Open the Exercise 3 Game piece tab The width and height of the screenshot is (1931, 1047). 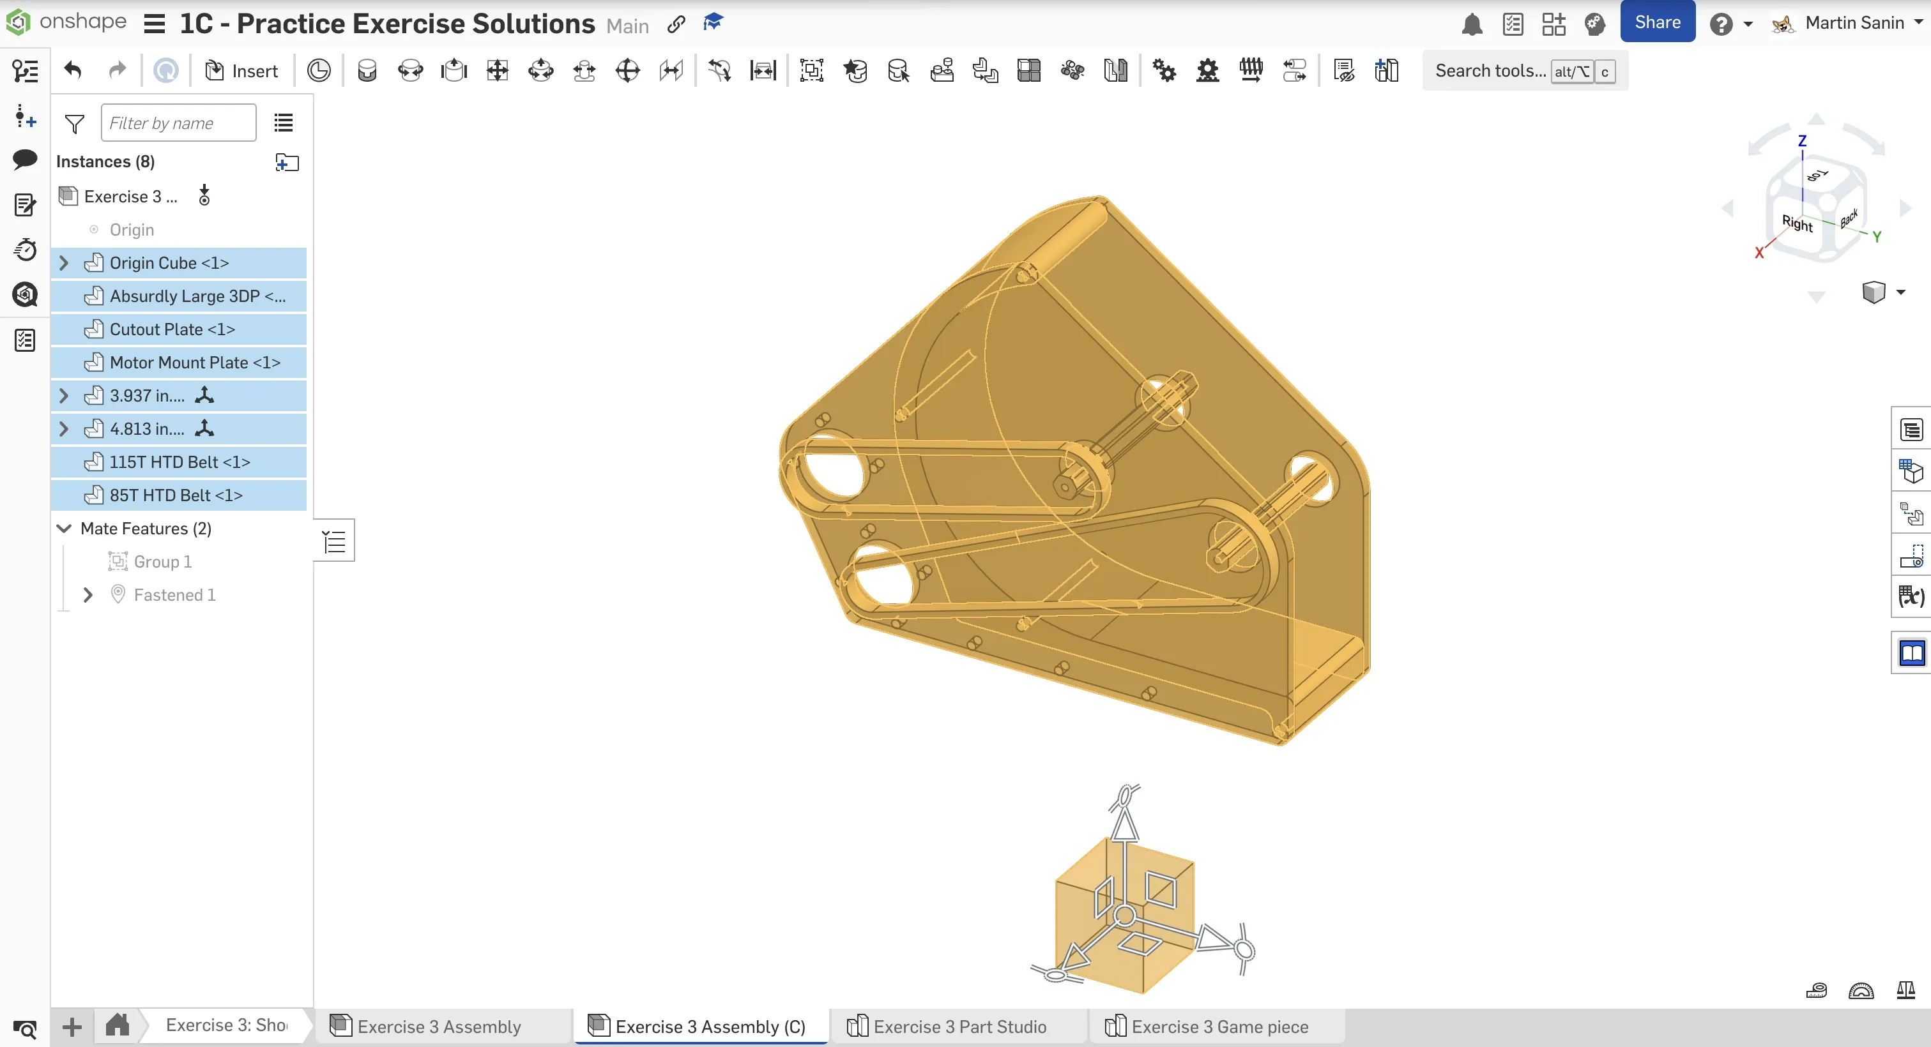point(1219,1026)
